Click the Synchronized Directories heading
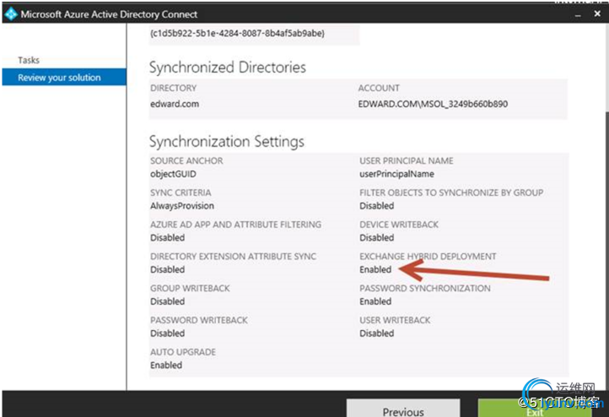Screen dimensions: 609x417 pyautogui.click(x=228, y=68)
